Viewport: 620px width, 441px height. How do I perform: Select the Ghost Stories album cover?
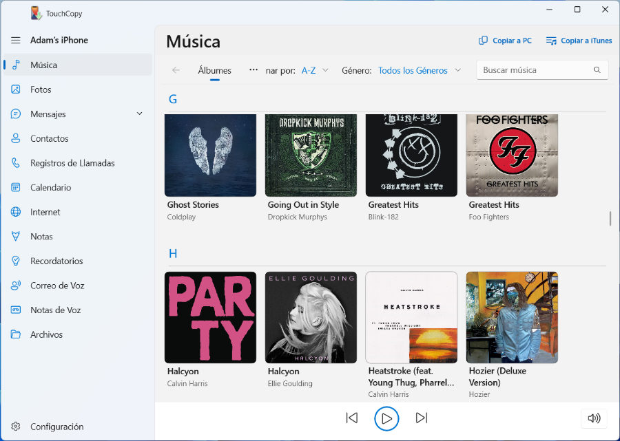pos(210,155)
